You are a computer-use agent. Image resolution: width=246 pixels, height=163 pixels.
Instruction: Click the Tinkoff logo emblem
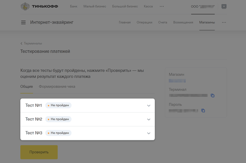pos(25,6)
